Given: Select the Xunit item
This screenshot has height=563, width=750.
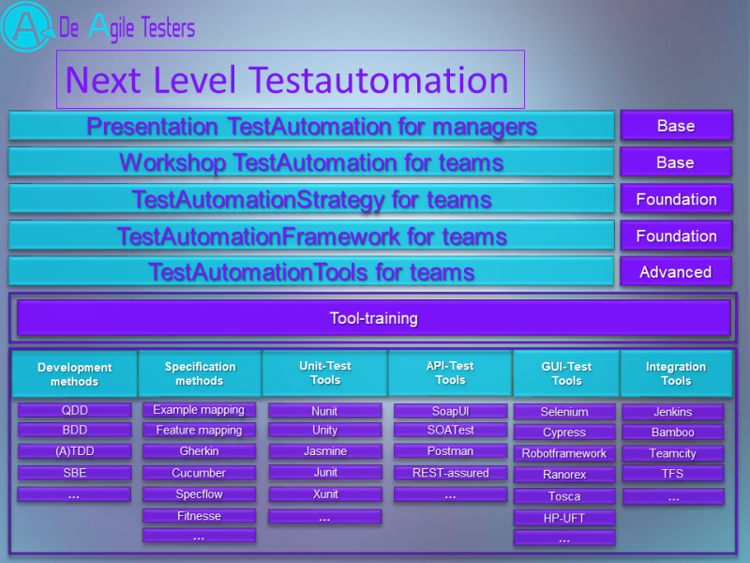Looking at the screenshot, I should pyautogui.click(x=324, y=495).
